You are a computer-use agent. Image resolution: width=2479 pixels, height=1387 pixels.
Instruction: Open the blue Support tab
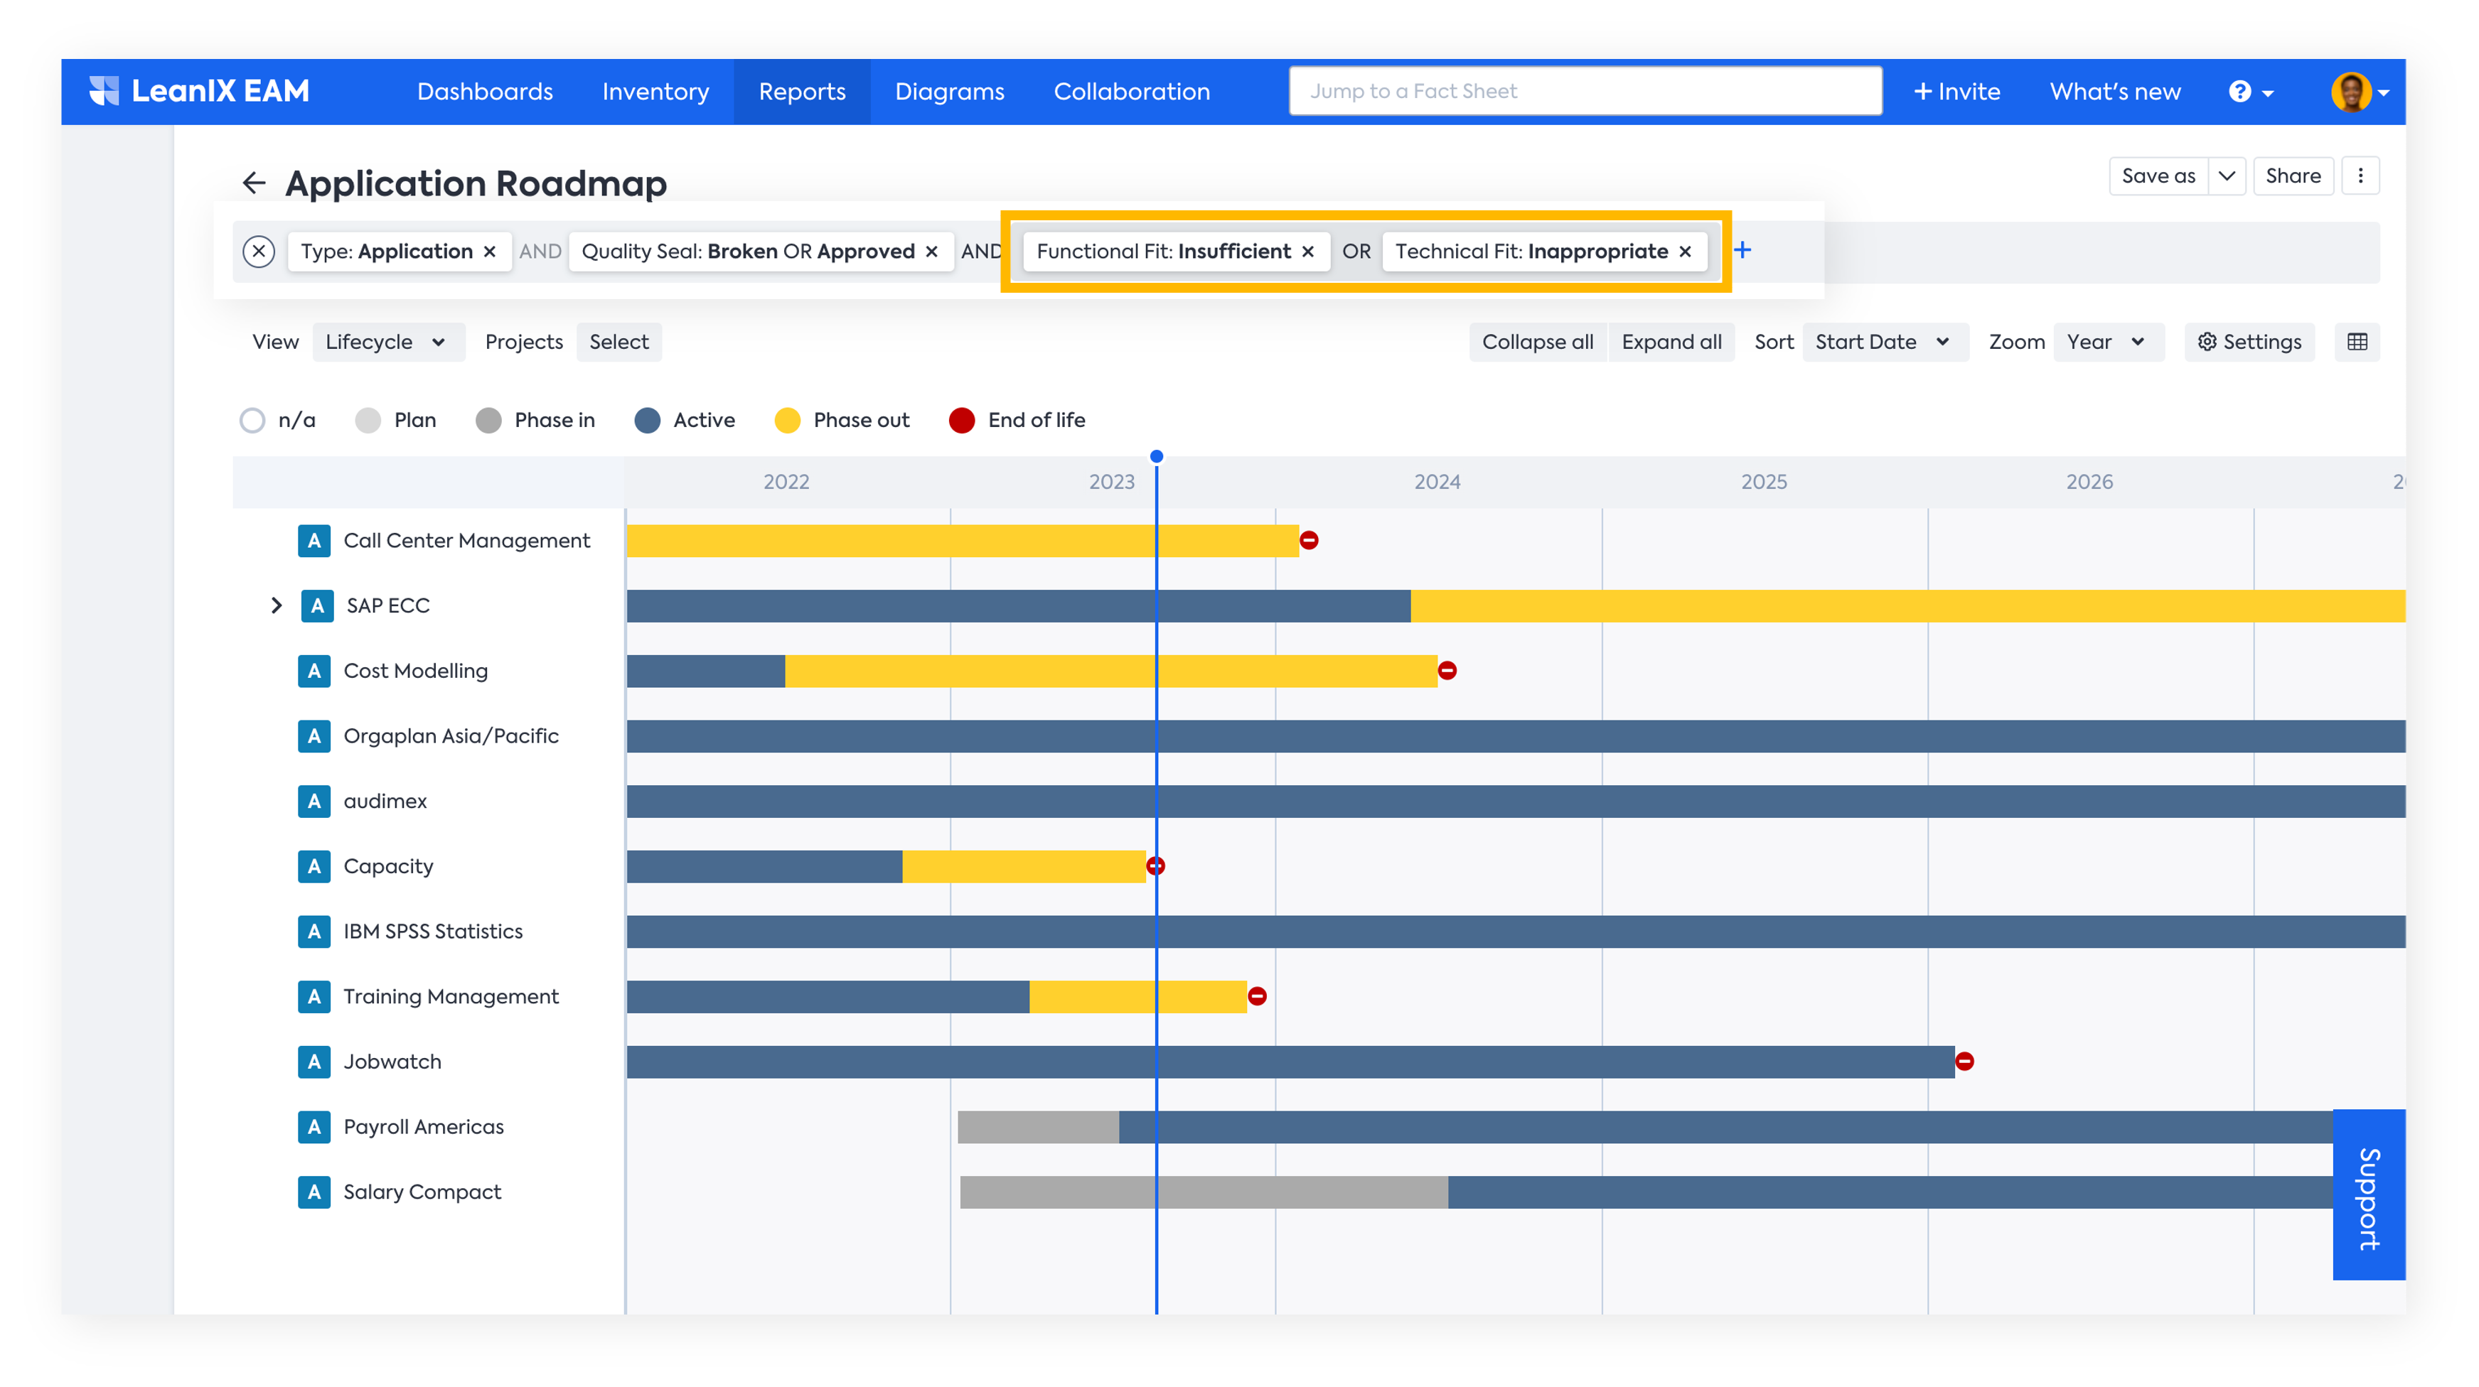(2368, 1194)
